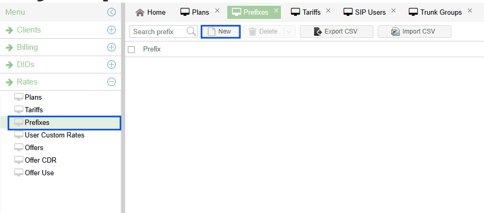Collapse the Rates menu section
Image resolution: width=484 pixels, height=213 pixels.
point(111,82)
